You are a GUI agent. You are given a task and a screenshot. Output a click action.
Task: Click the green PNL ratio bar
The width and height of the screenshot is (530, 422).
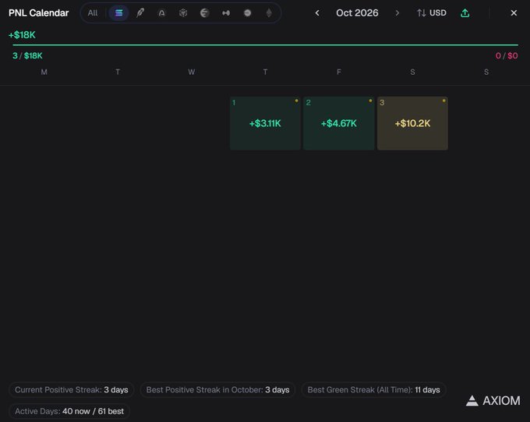tap(265, 44)
